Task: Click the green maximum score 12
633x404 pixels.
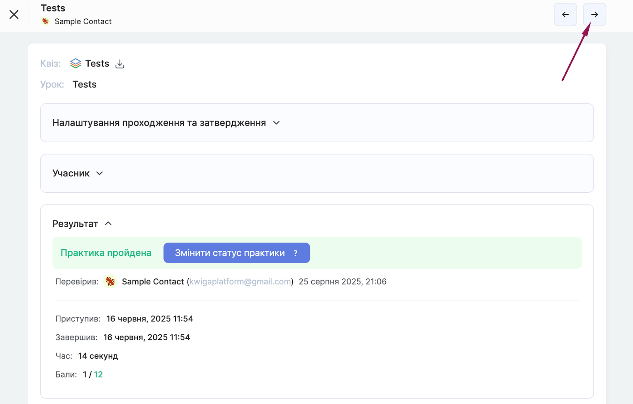Action: 98,374
